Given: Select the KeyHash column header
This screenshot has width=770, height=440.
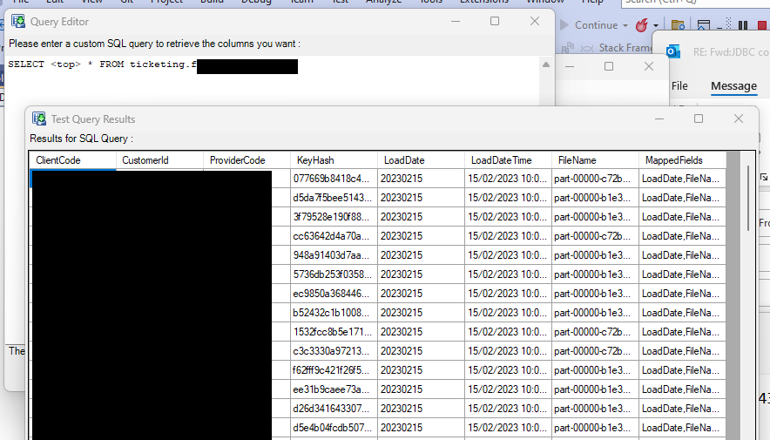Looking at the screenshot, I should (x=334, y=160).
